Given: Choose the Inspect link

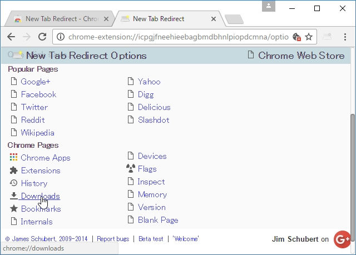Looking at the screenshot, I should [151, 182].
